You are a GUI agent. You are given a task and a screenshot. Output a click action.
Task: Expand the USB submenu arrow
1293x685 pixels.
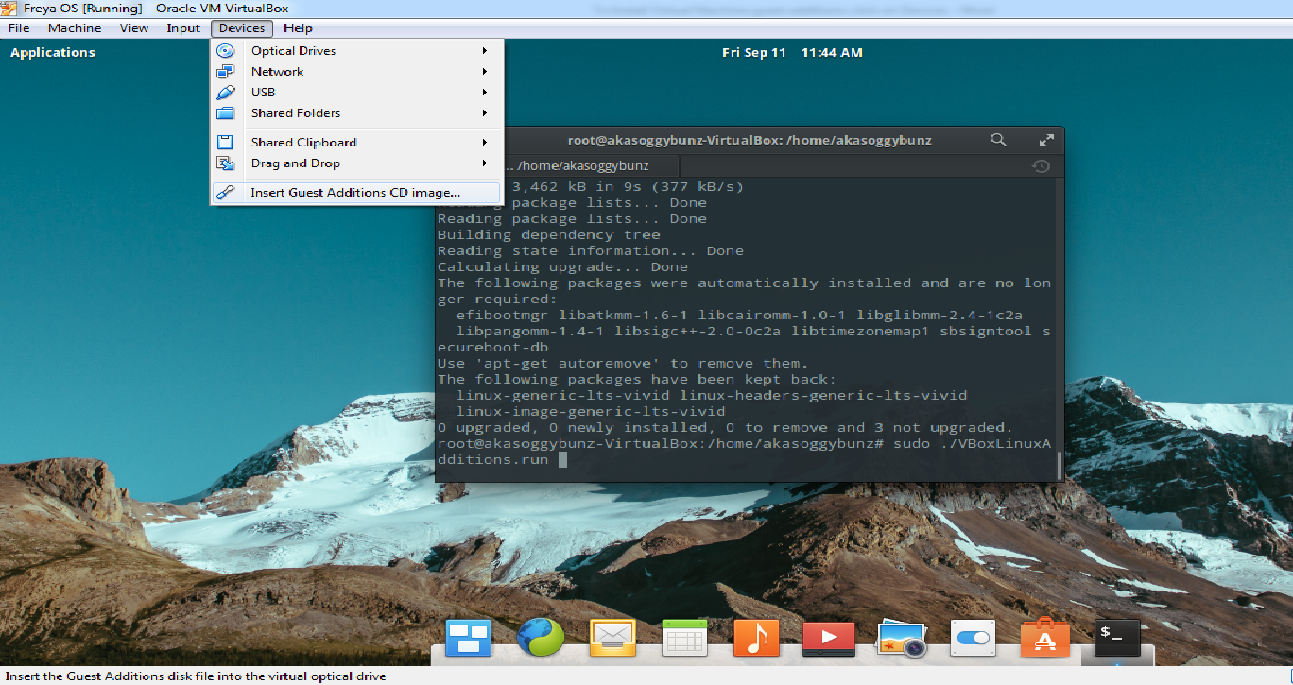click(485, 93)
